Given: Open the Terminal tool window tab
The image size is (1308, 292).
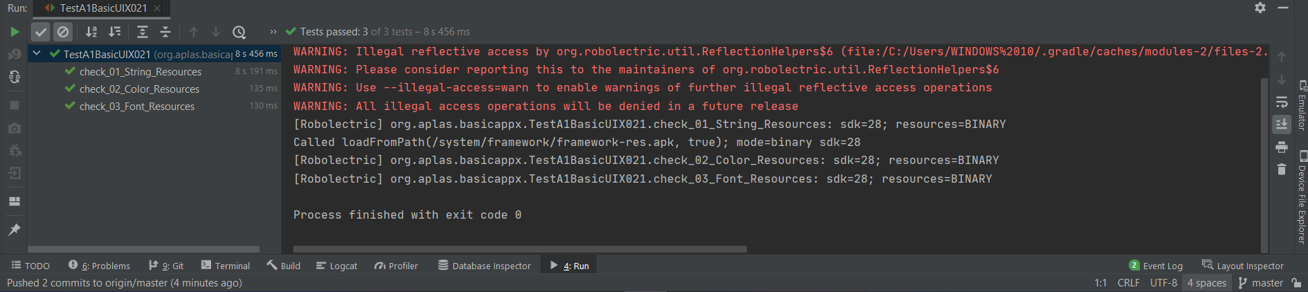Looking at the screenshot, I should (x=226, y=266).
